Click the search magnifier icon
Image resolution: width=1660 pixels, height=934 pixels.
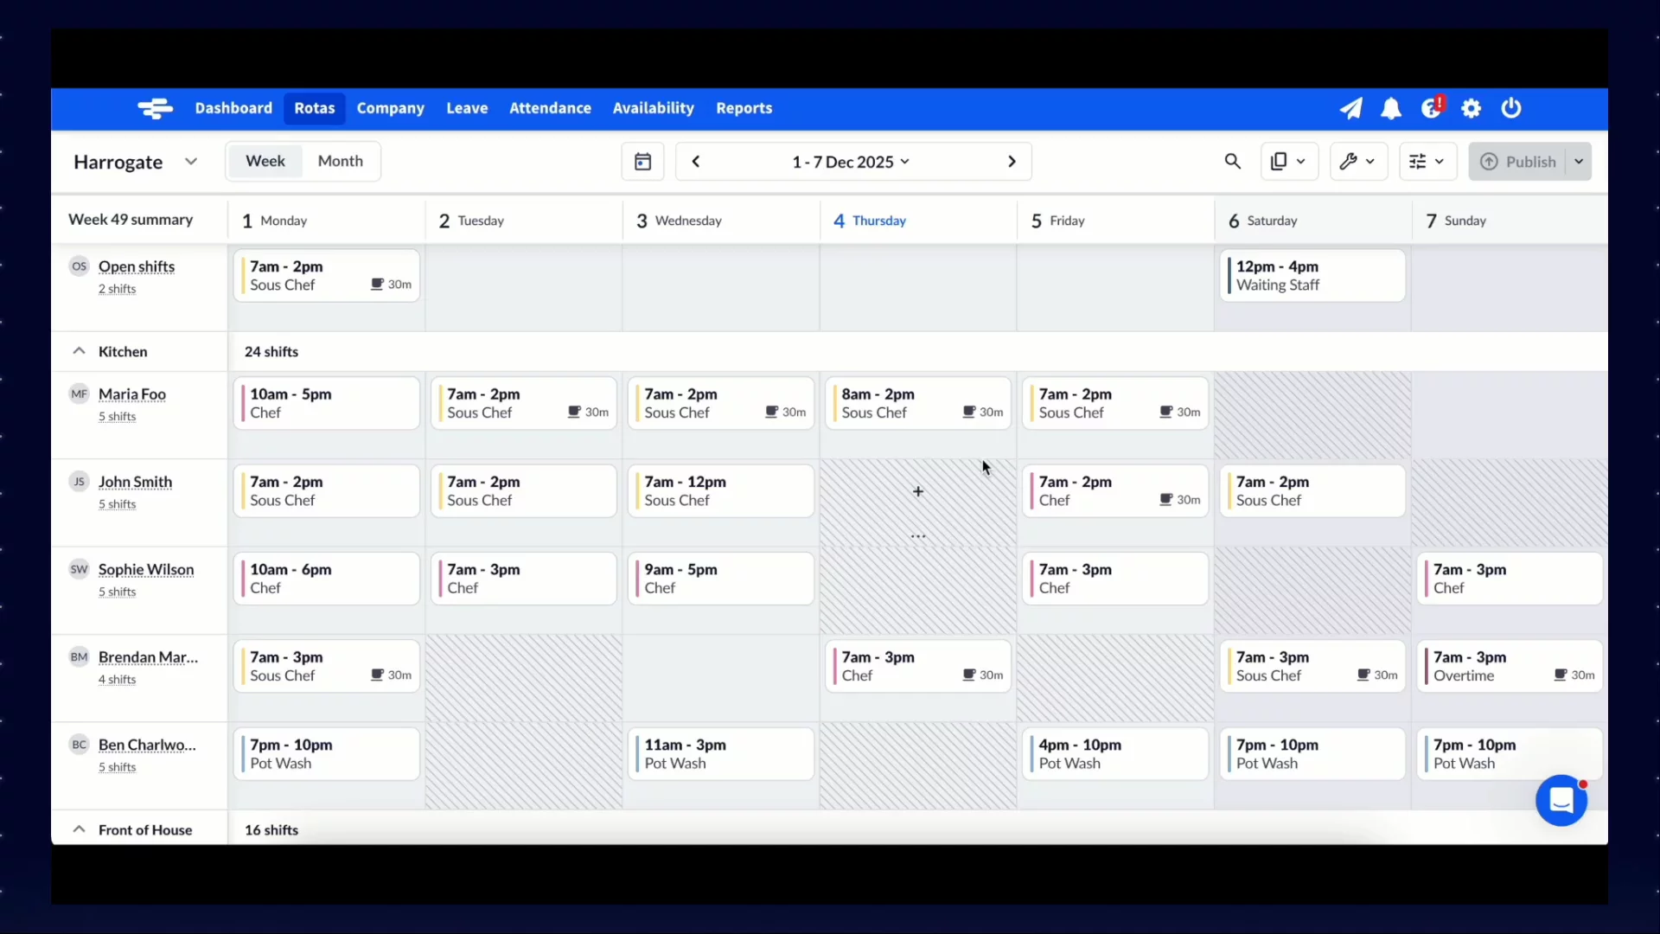click(x=1233, y=162)
